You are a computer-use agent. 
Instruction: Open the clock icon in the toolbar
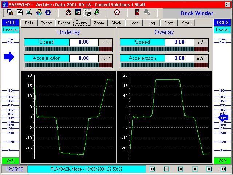point(117,12)
